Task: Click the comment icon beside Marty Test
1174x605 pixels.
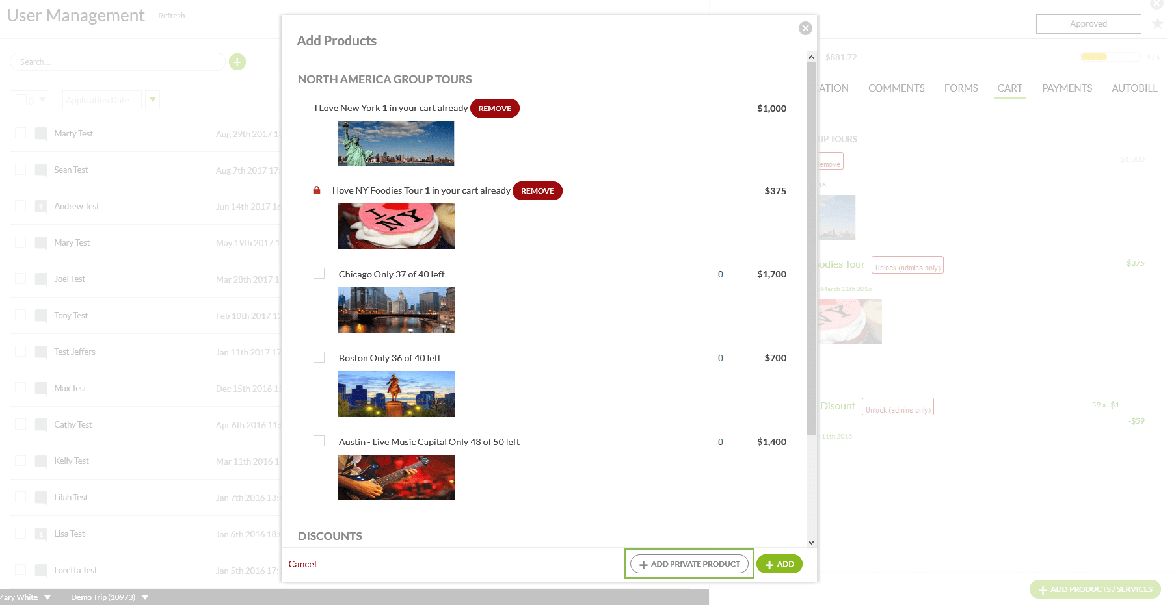Action: click(42, 134)
